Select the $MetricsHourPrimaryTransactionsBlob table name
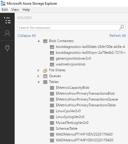The width and height of the screenshot is (128, 144). (85, 93)
